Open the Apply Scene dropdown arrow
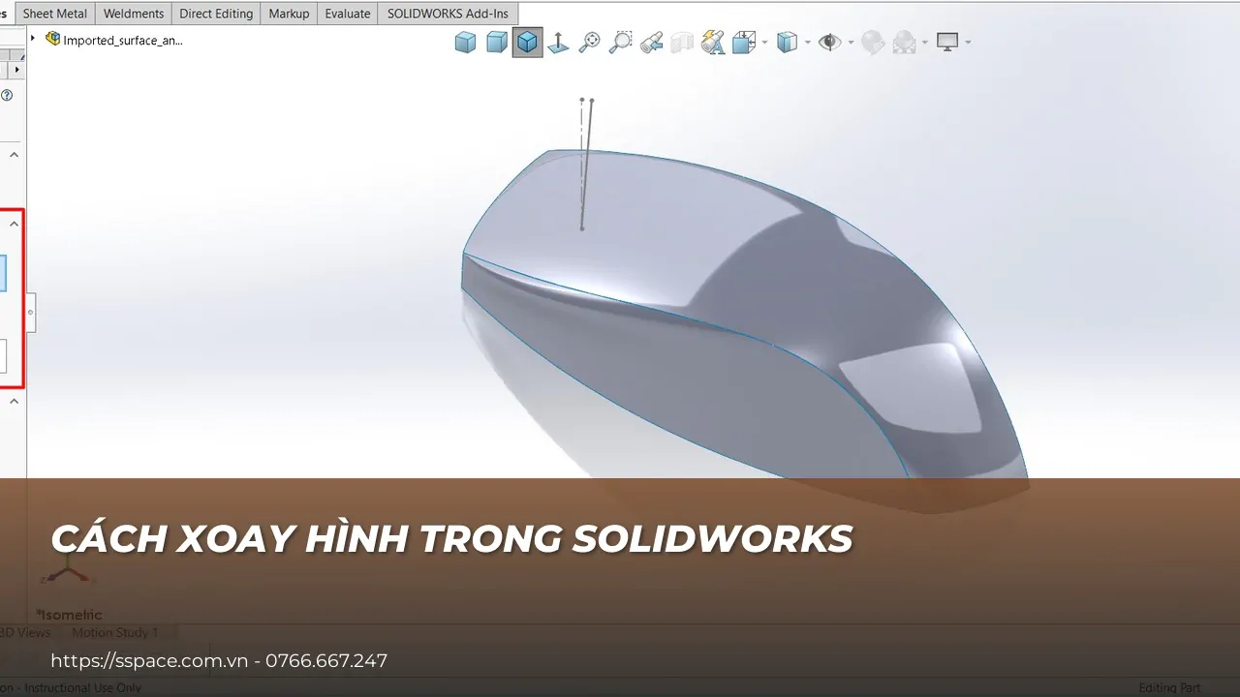The image size is (1240, 697). click(925, 42)
